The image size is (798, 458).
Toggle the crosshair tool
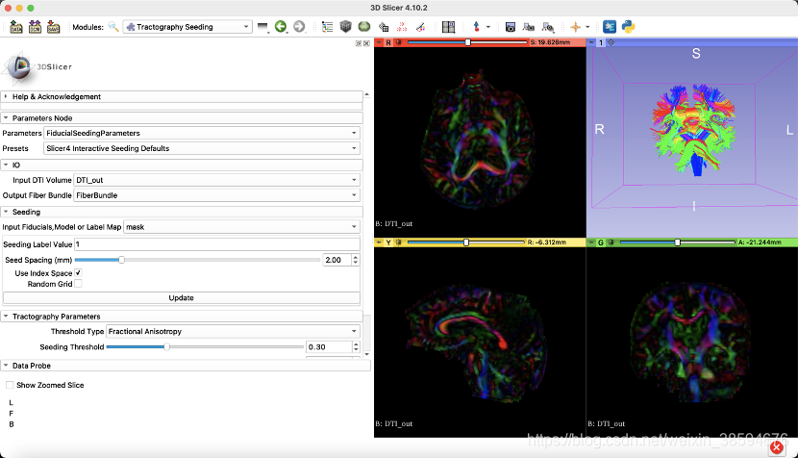576,27
